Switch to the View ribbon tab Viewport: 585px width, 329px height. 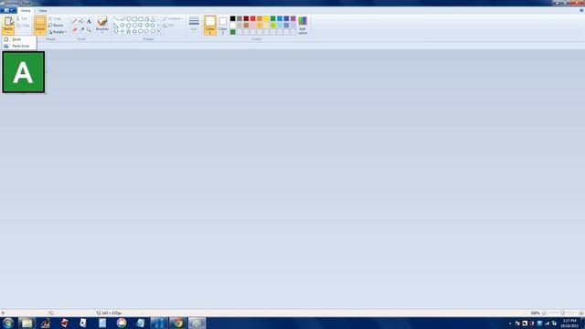point(43,11)
